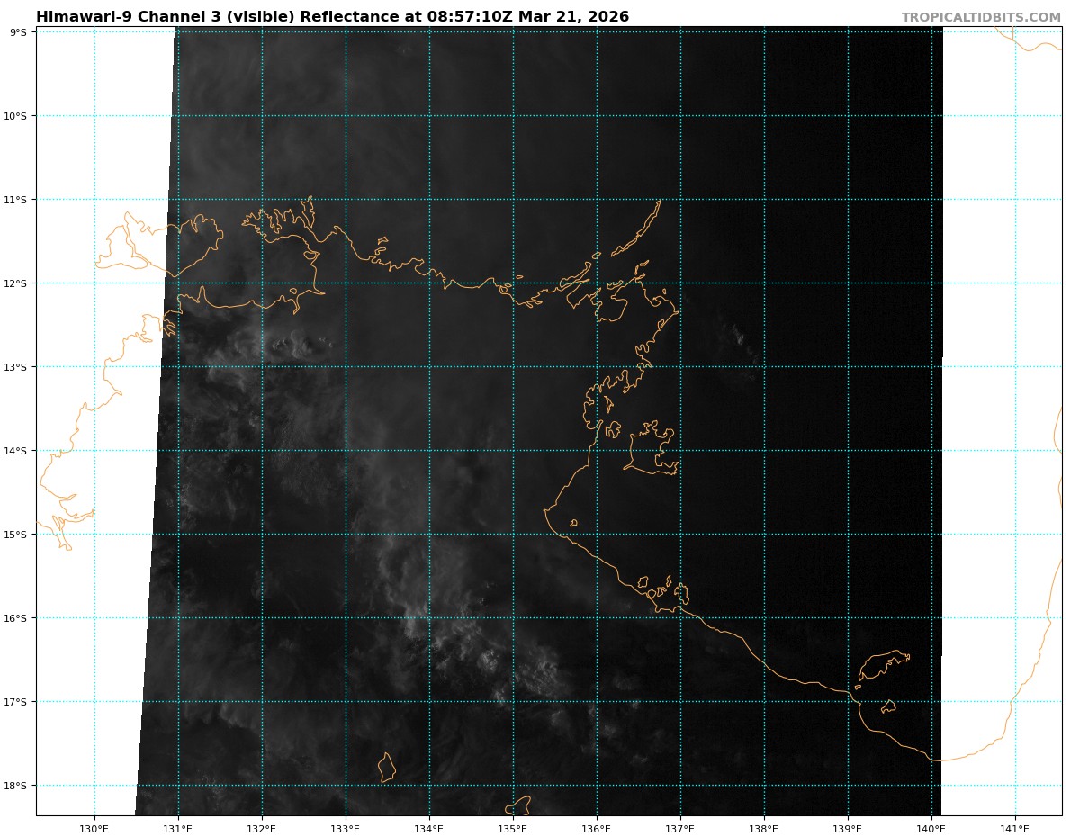Click the 130°E longitude axis label

coord(94,829)
